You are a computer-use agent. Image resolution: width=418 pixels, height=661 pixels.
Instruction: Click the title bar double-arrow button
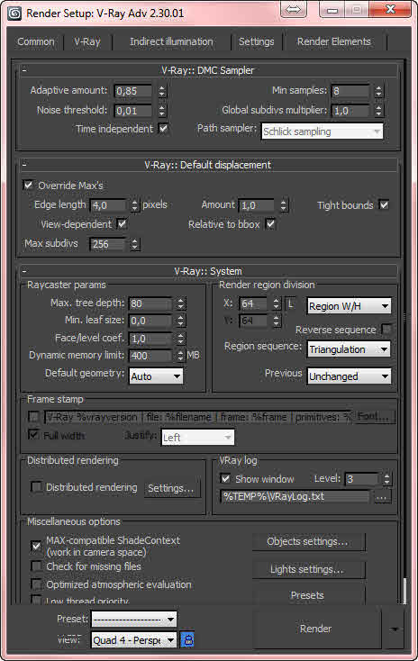[x=294, y=9]
